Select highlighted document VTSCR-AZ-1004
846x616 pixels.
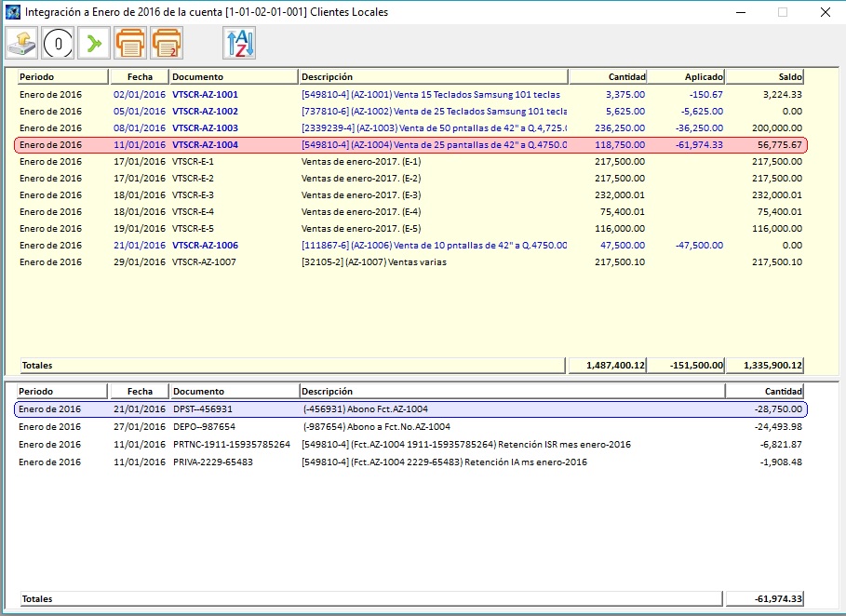(x=205, y=144)
